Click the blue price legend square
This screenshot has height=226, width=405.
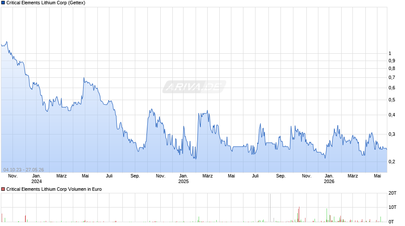[3, 3]
